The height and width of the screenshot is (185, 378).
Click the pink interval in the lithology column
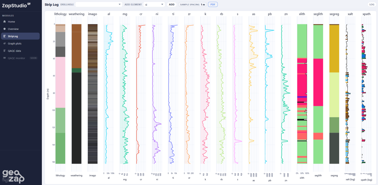(x=60, y=82)
